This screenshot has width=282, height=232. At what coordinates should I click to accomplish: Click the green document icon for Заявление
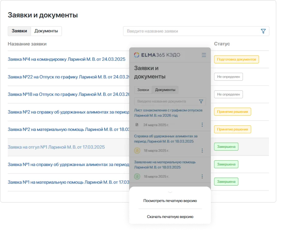(x=137, y=176)
